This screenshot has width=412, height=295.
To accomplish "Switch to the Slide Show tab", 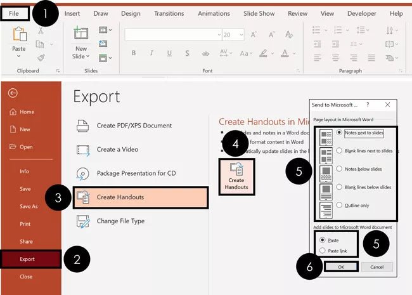I will 259,13.
